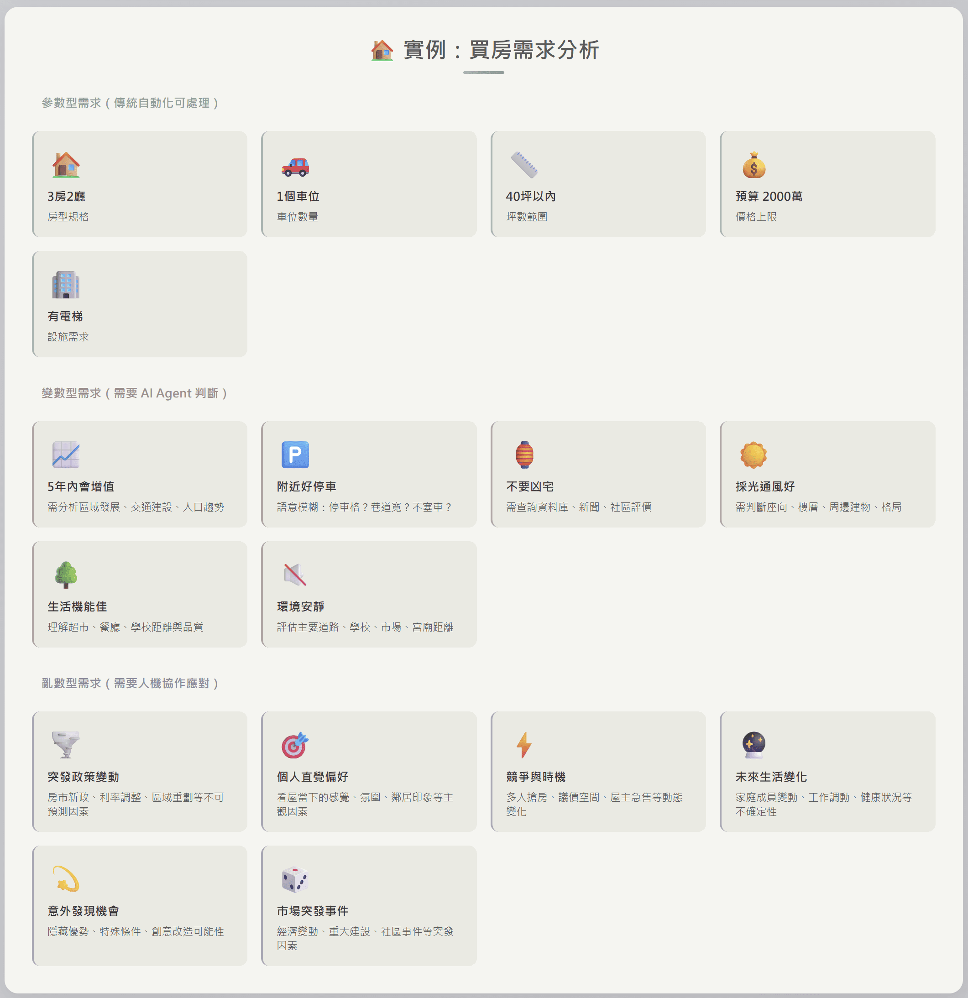Click the house icon on 3房2廳 card

point(66,165)
